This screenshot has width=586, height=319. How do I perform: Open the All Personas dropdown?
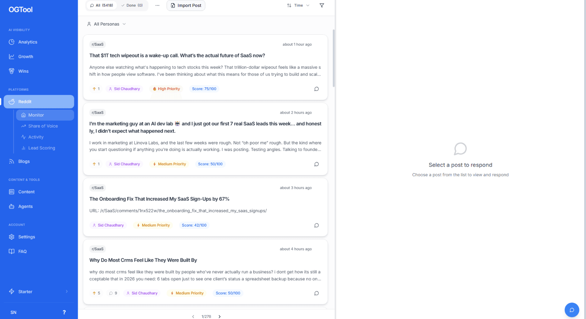[x=107, y=24]
